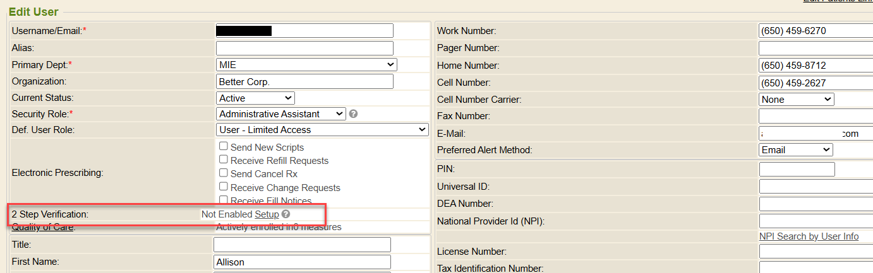Select the Work Number field
This screenshot has width=873, height=273.
(x=815, y=31)
